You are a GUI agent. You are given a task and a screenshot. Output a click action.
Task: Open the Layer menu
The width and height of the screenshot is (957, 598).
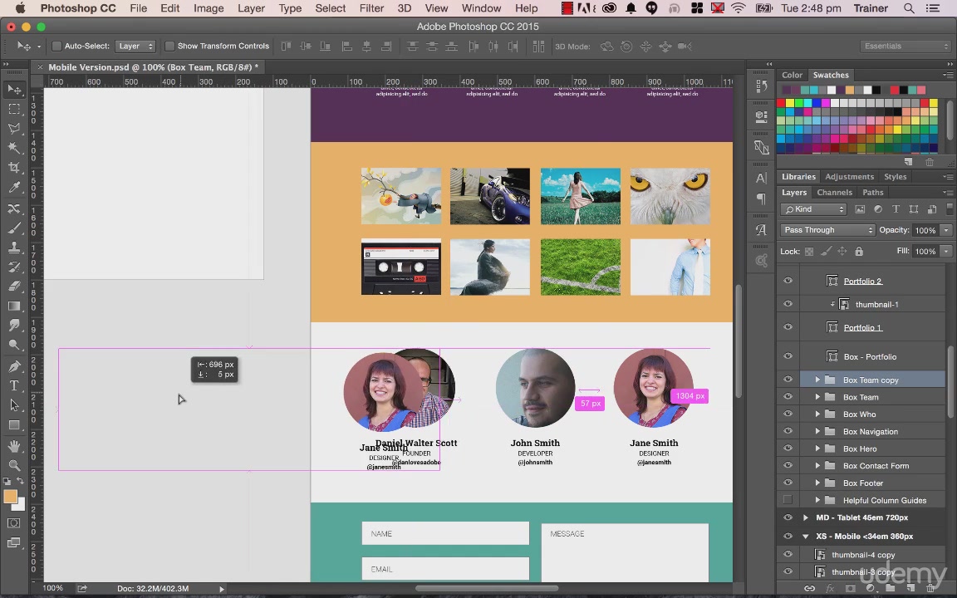tap(251, 8)
